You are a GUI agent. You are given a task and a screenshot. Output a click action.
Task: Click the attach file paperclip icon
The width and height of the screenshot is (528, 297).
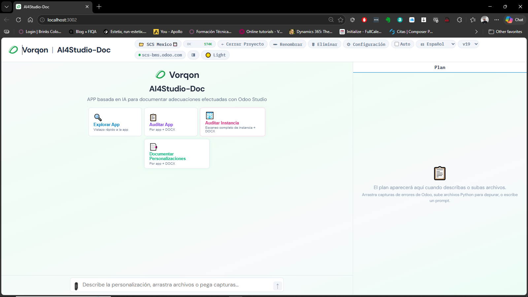coord(76,286)
